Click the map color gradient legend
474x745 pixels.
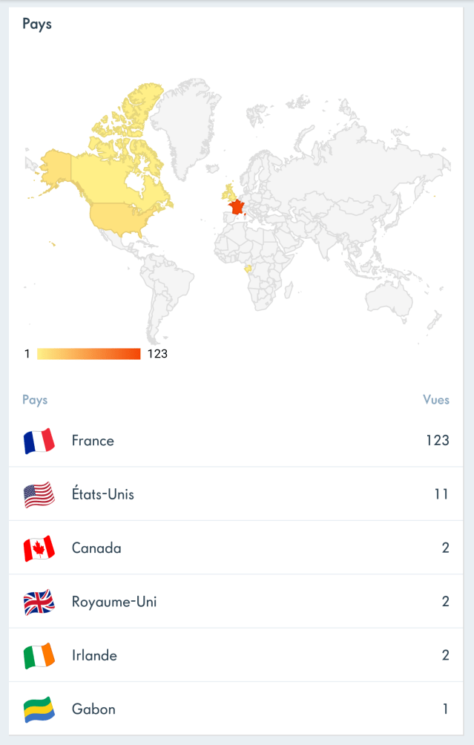coord(88,354)
